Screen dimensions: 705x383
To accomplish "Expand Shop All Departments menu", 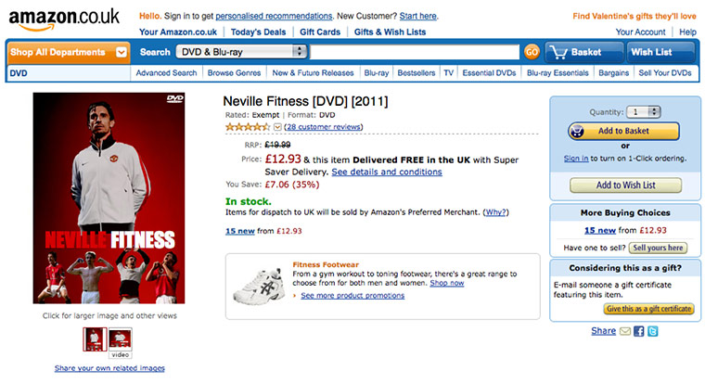I will coord(69,52).
